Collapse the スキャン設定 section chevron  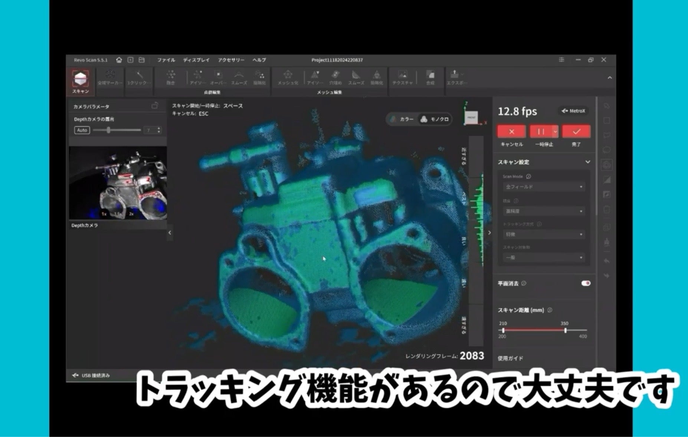pyautogui.click(x=587, y=162)
